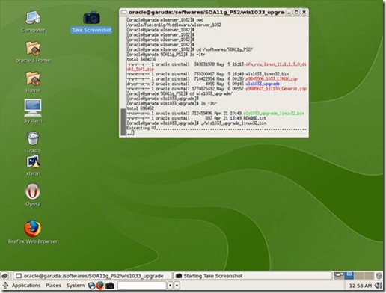Click the show desktop icon in the panel
This screenshot has height=293, width=386.
pos(4,276)
